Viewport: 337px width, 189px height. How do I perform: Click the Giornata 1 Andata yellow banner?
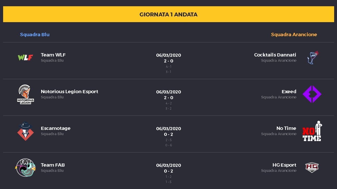click(168, 14)
